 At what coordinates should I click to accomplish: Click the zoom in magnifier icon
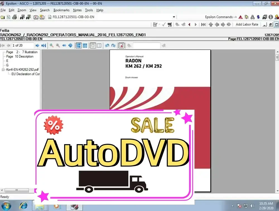pyautogui.click(x=52, y=46)
